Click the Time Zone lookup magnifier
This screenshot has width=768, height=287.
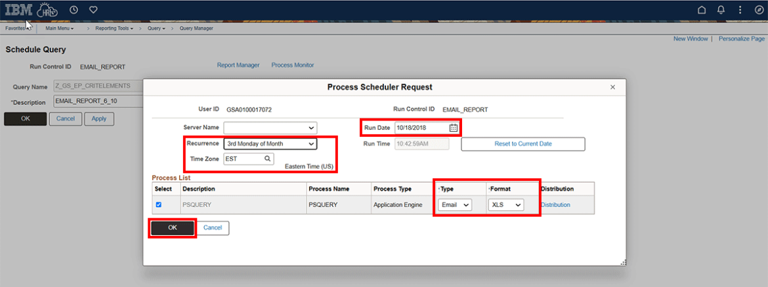tap(267, 159)
